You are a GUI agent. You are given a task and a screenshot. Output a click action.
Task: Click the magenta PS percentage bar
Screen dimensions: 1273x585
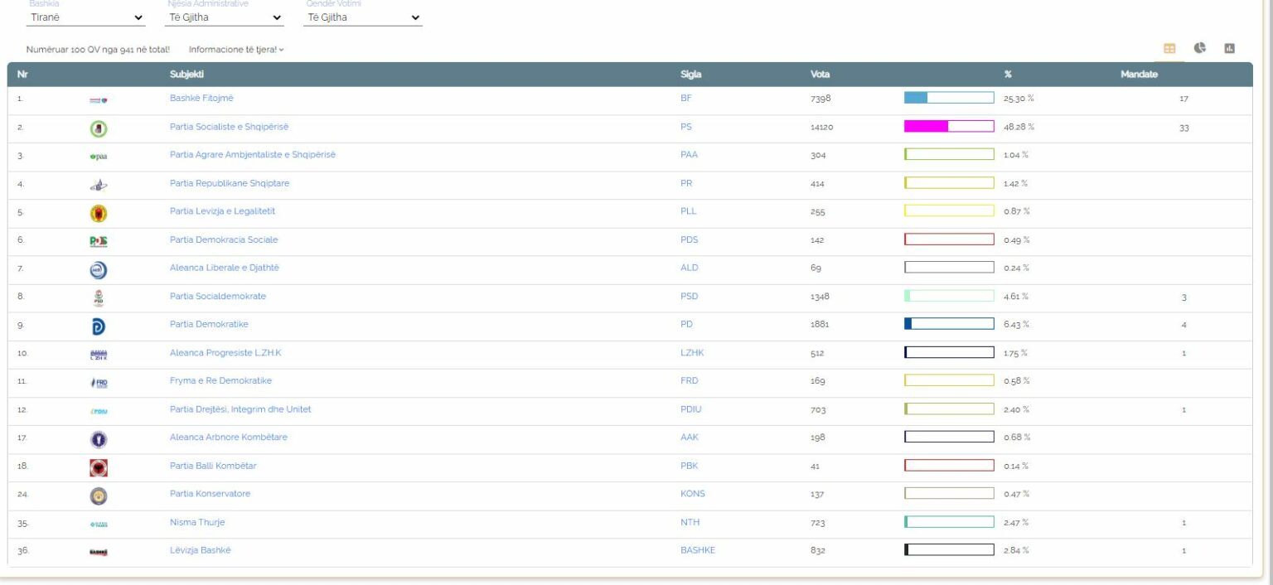949,127
